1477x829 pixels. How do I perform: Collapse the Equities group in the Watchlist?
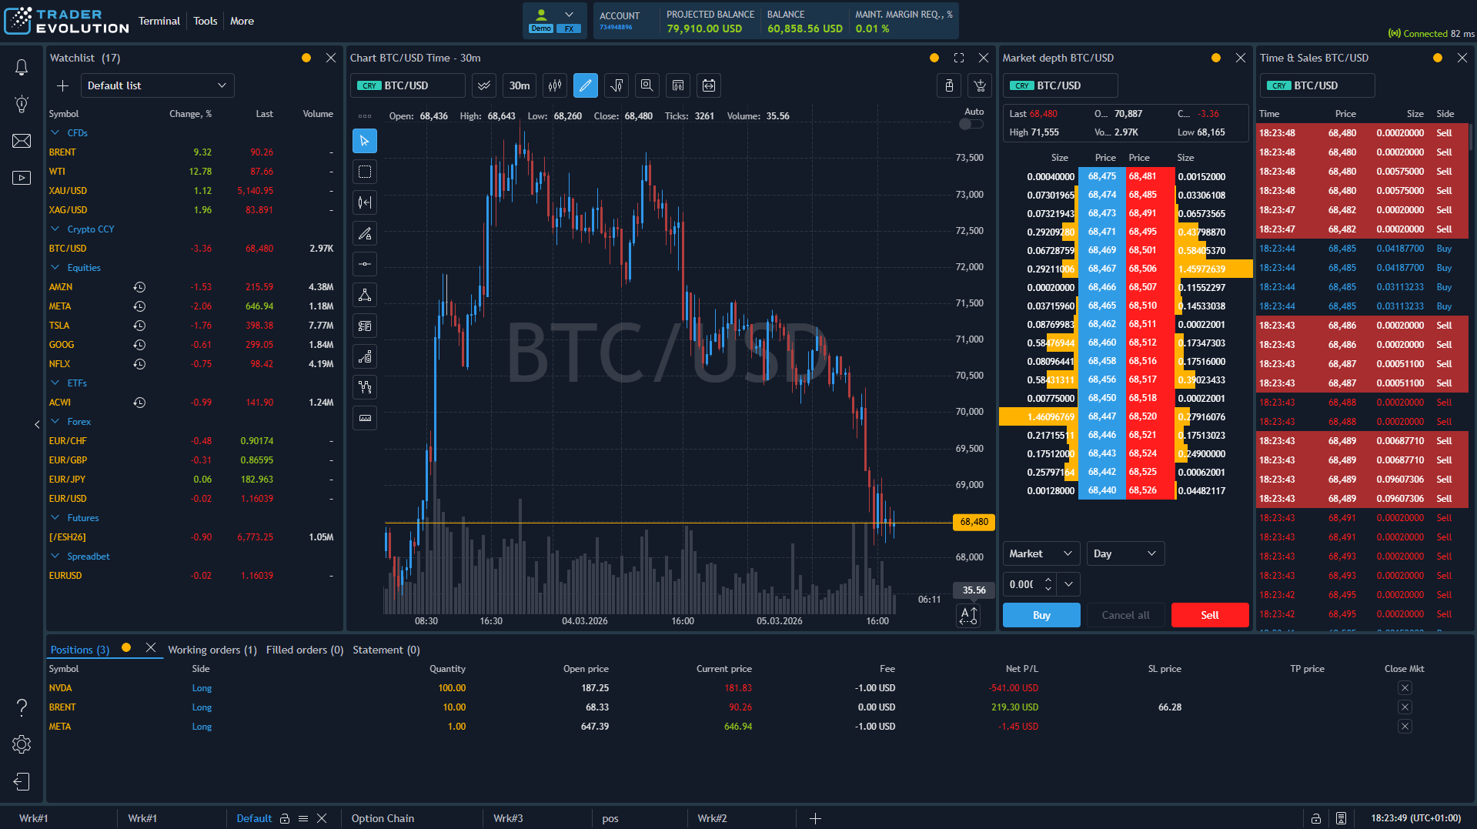[54, 267]
